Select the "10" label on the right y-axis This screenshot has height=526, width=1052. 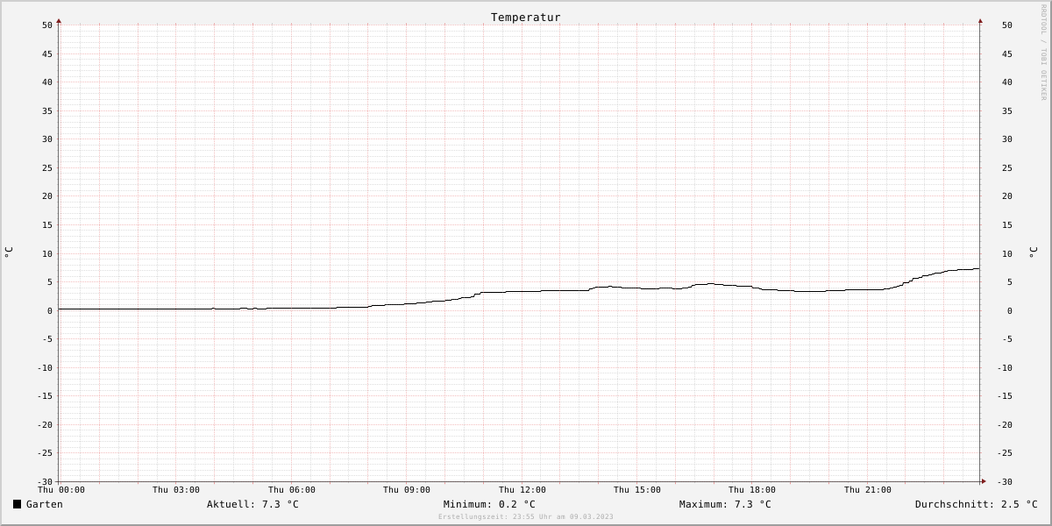1007,254
